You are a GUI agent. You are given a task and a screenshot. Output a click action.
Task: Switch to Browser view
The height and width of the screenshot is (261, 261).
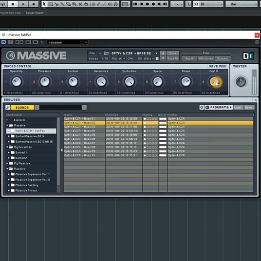(223, 58)
